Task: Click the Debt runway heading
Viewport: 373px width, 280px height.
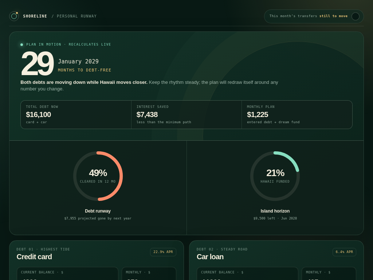Action: click(x=98, y=211)
